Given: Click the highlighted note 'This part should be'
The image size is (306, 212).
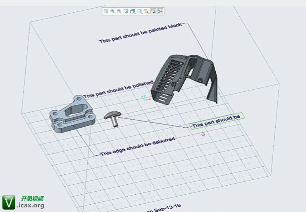Looking at the screenshot, I should click(216, 121).
